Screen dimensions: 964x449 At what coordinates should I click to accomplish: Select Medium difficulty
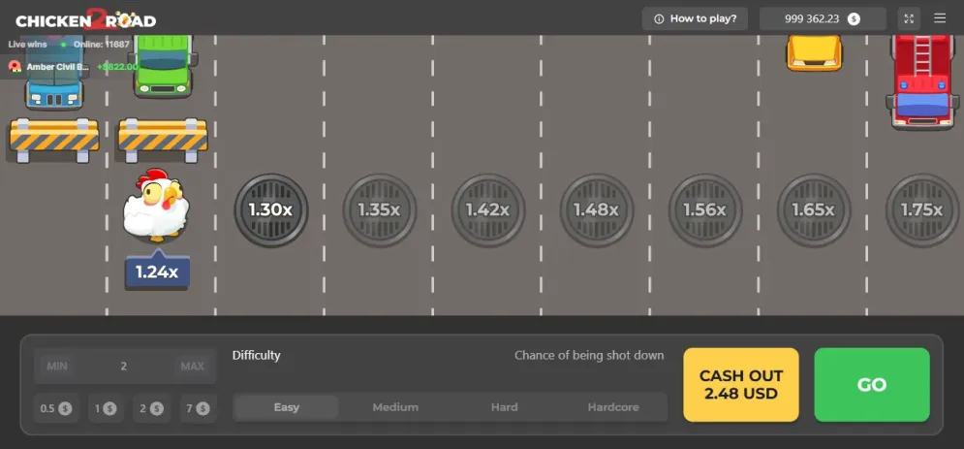point(395,407)
